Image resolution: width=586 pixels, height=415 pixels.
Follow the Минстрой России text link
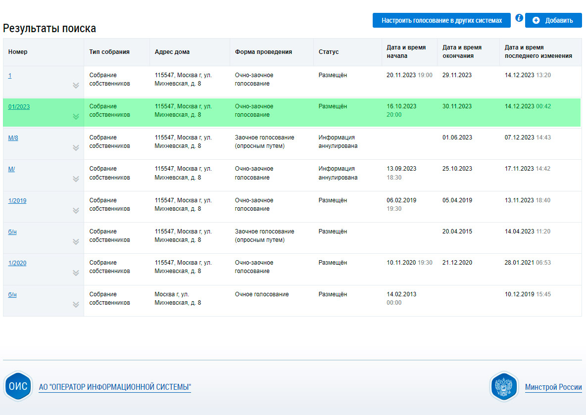point(553,387)
